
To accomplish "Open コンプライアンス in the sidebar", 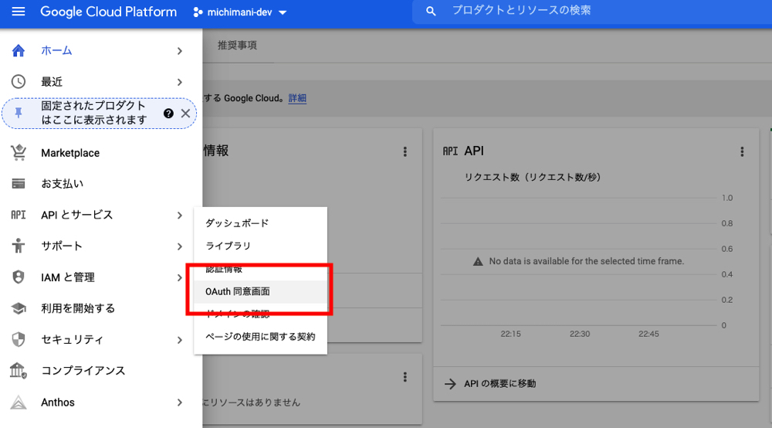I will (x=83, y=370).
